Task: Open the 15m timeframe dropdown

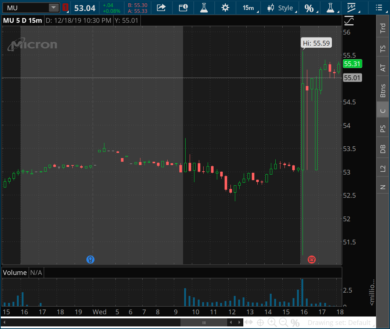Action: coord(250,8)
